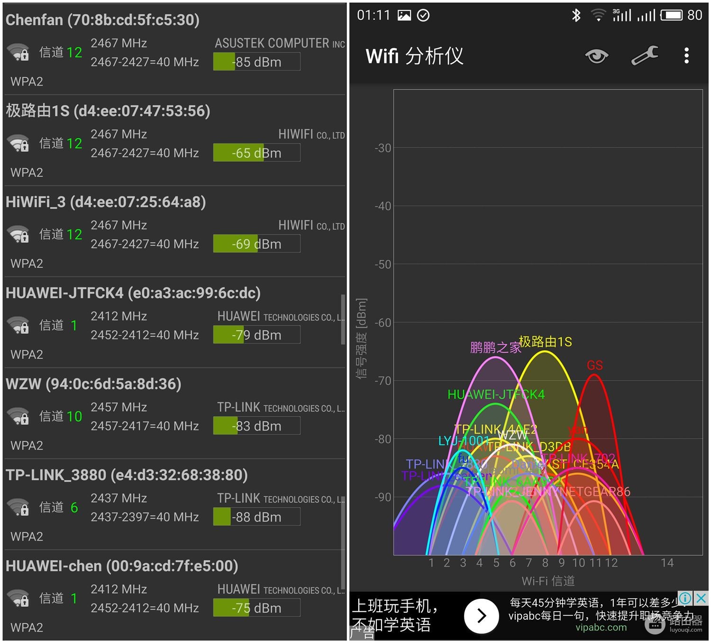Screen dimensions: 711x643
Task: Tap the HUAWEI-chen -75 dBm signal bar
Action: click(256, 607)
